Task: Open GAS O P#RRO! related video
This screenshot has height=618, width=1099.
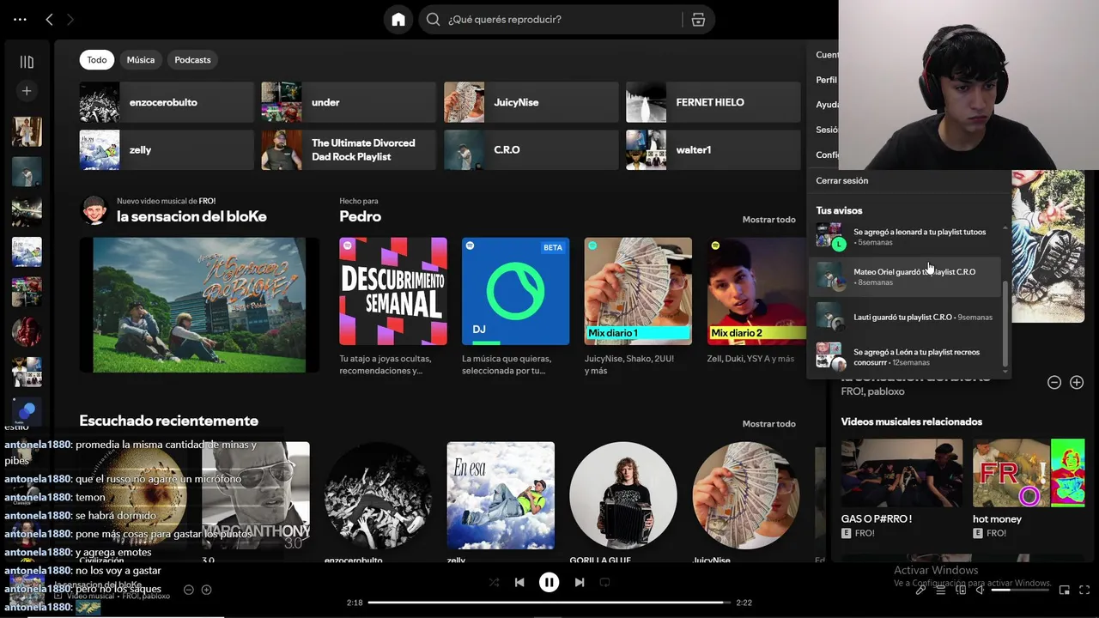Action: tap(902, 474)
